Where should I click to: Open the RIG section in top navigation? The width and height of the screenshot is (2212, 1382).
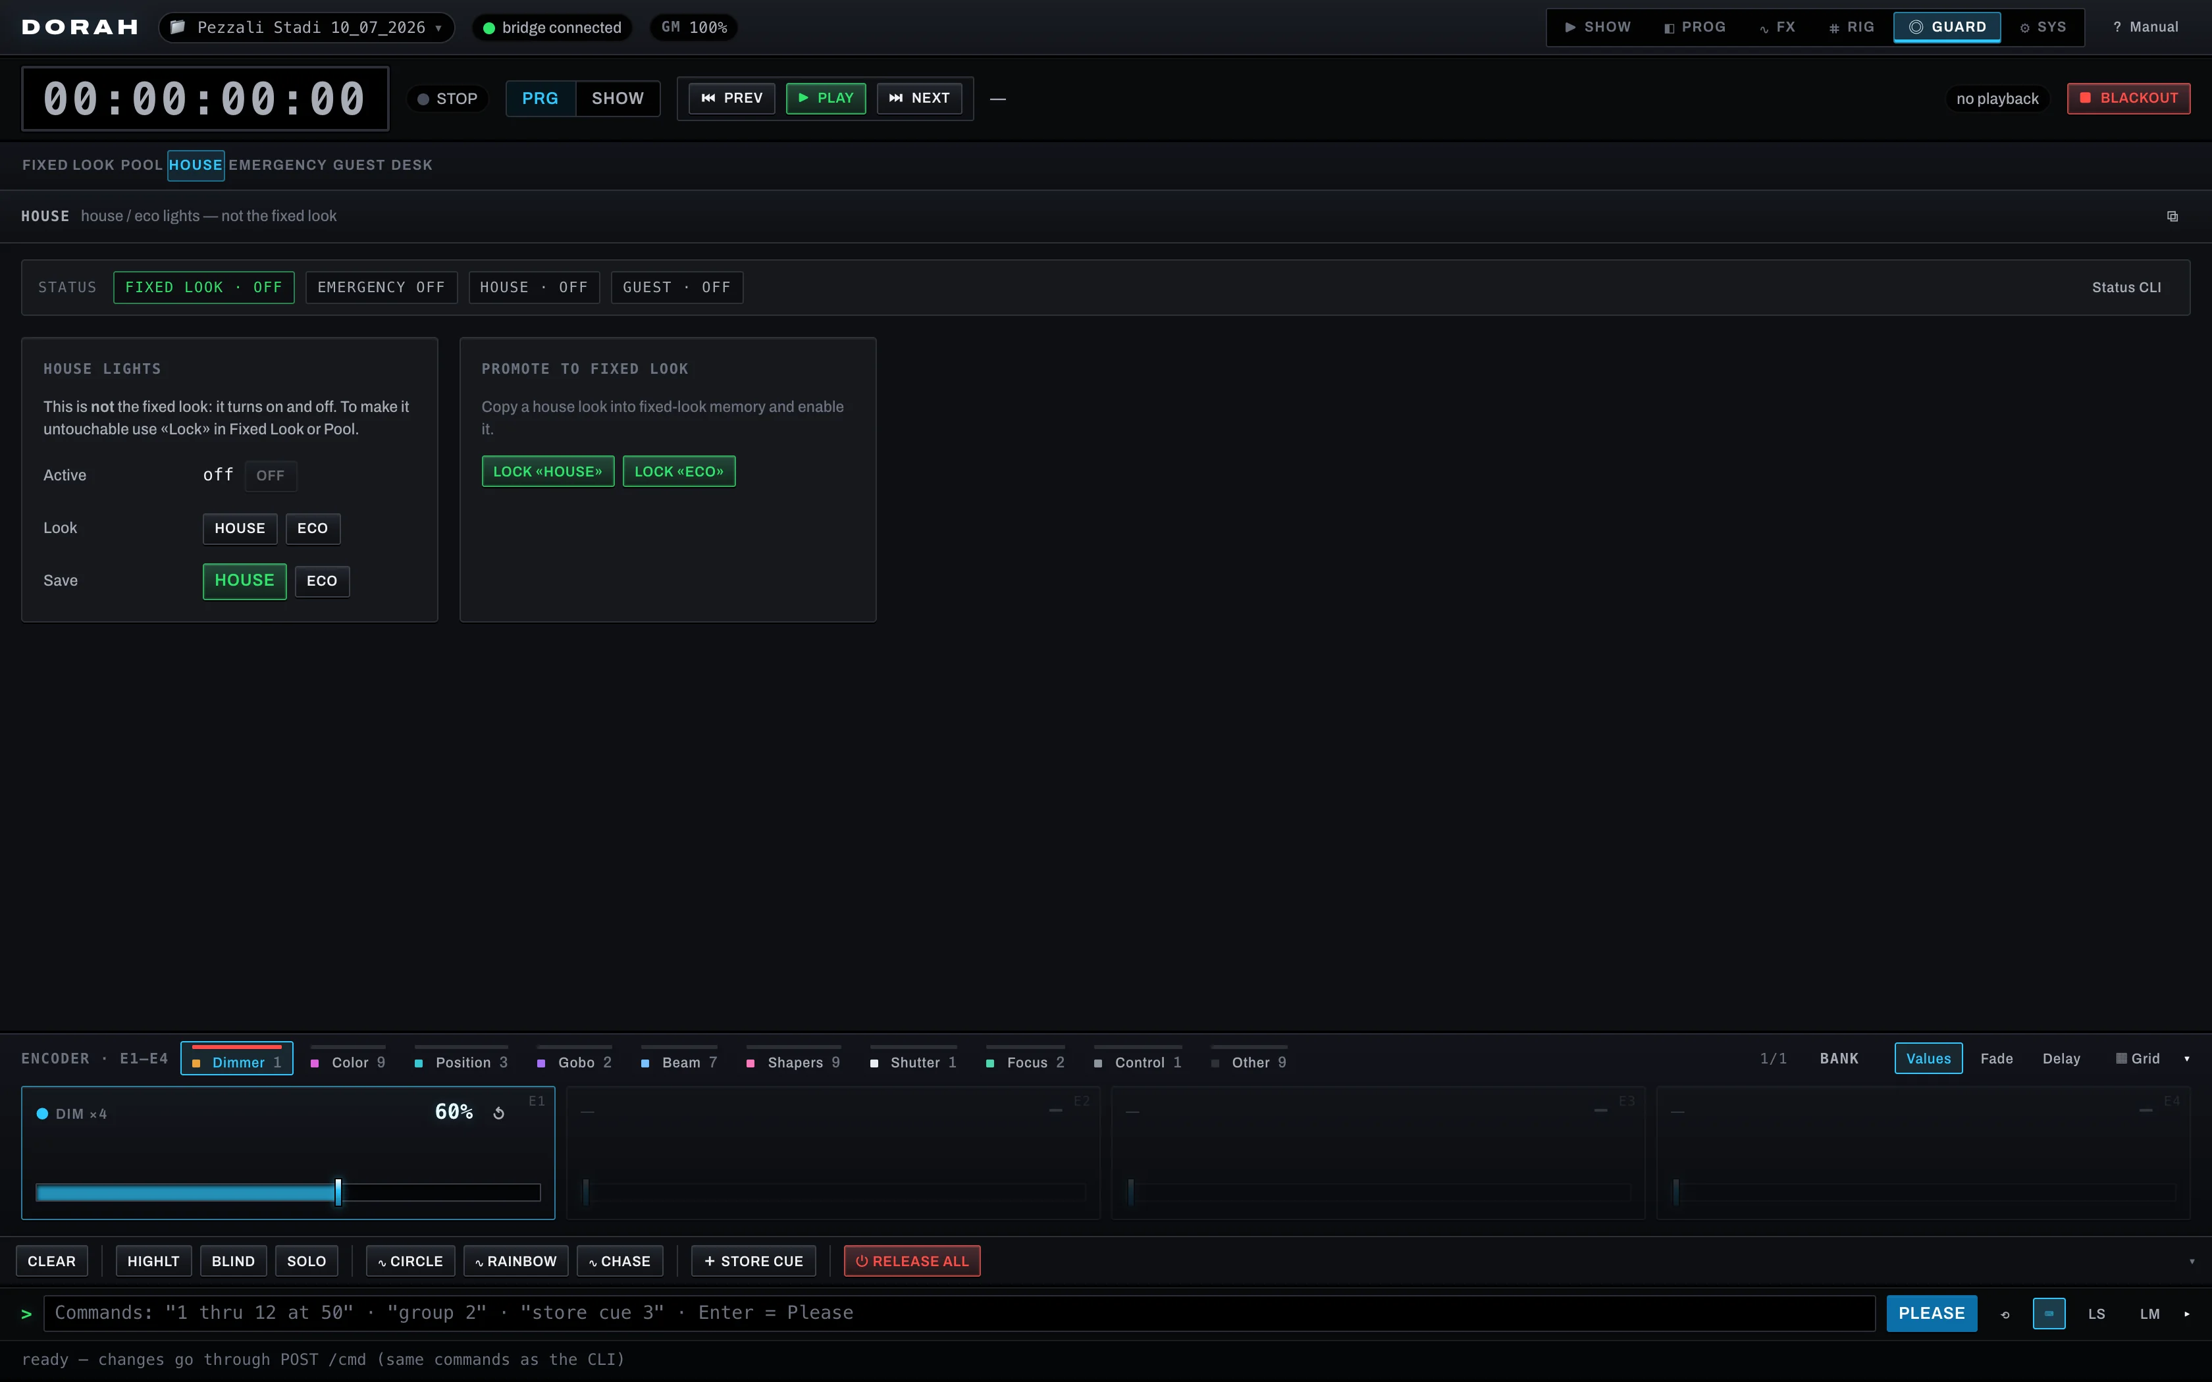[1851, 28]
